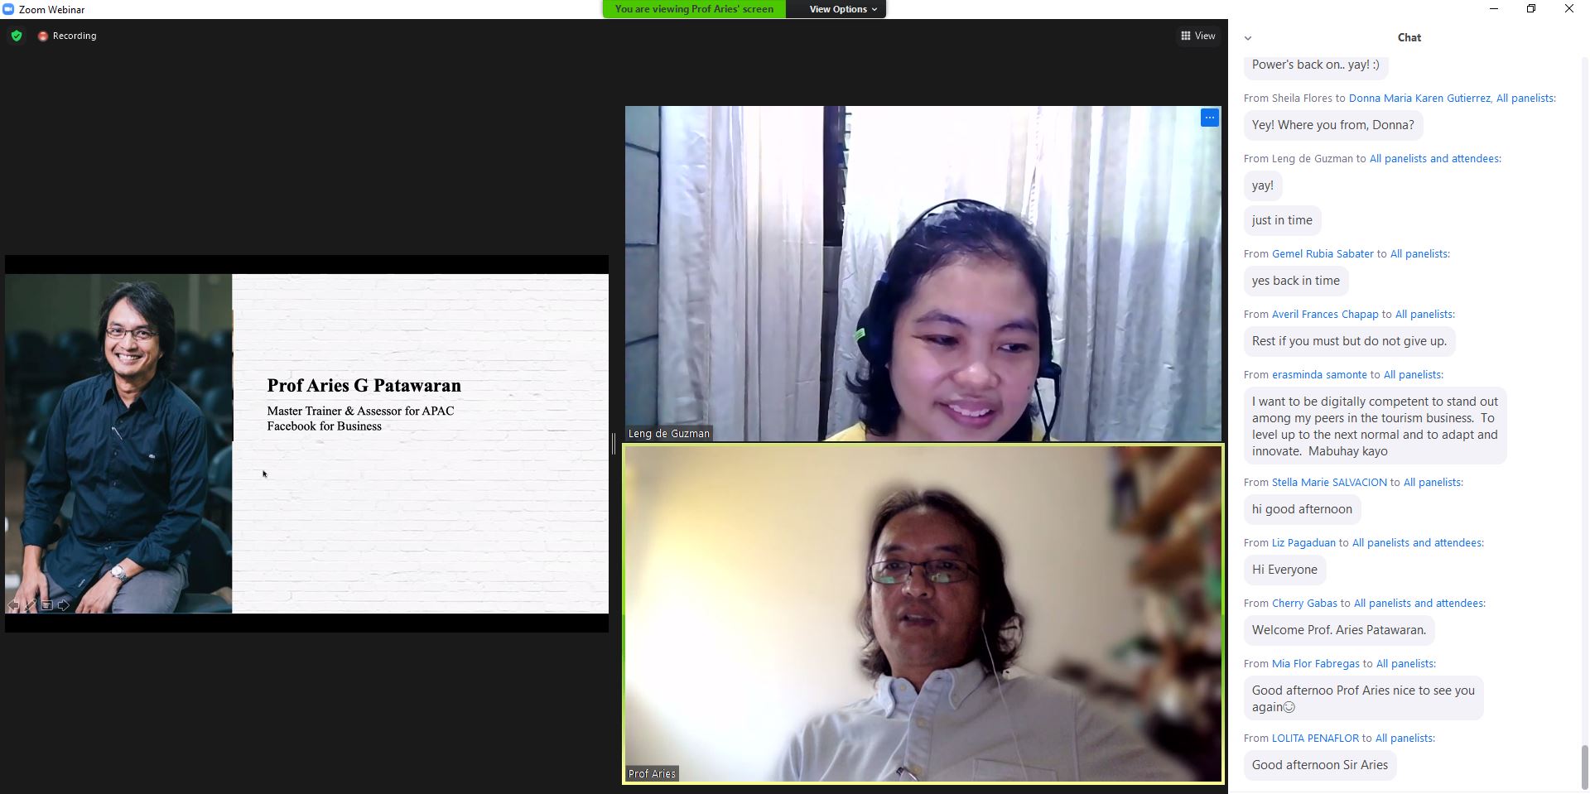Click message 'Welcome Prof. Aries Patawaran.'
Viewport: 1590px width, 794px height.
coord(1339,630)
